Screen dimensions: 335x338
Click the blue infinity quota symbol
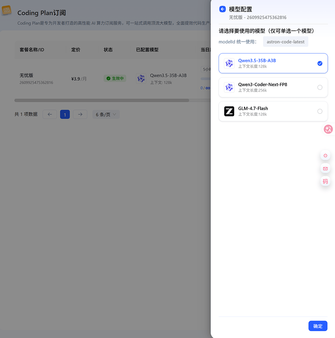click(208, 88)
